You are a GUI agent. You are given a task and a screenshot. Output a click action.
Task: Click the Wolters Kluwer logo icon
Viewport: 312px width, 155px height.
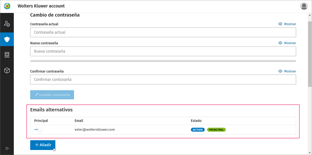tap(7, 6)
